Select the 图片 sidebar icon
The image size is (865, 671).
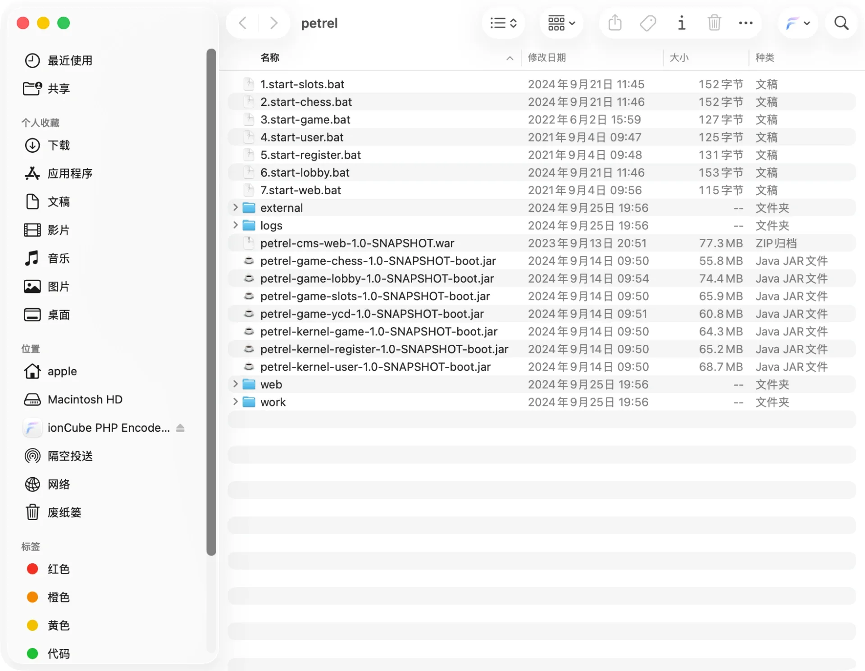click(32, 287)
